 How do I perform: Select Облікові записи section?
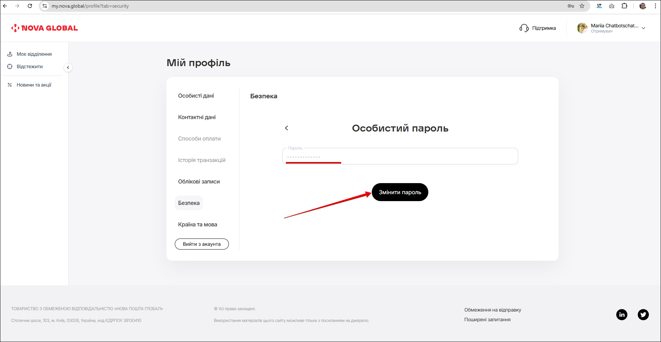pyautogui.click(x=199, y=182)
